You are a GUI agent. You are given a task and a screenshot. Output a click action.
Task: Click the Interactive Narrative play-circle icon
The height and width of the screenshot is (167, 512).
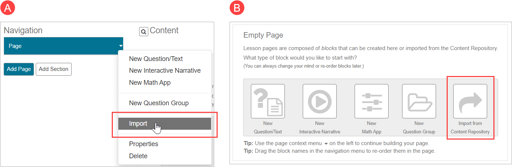pos(320,101)
